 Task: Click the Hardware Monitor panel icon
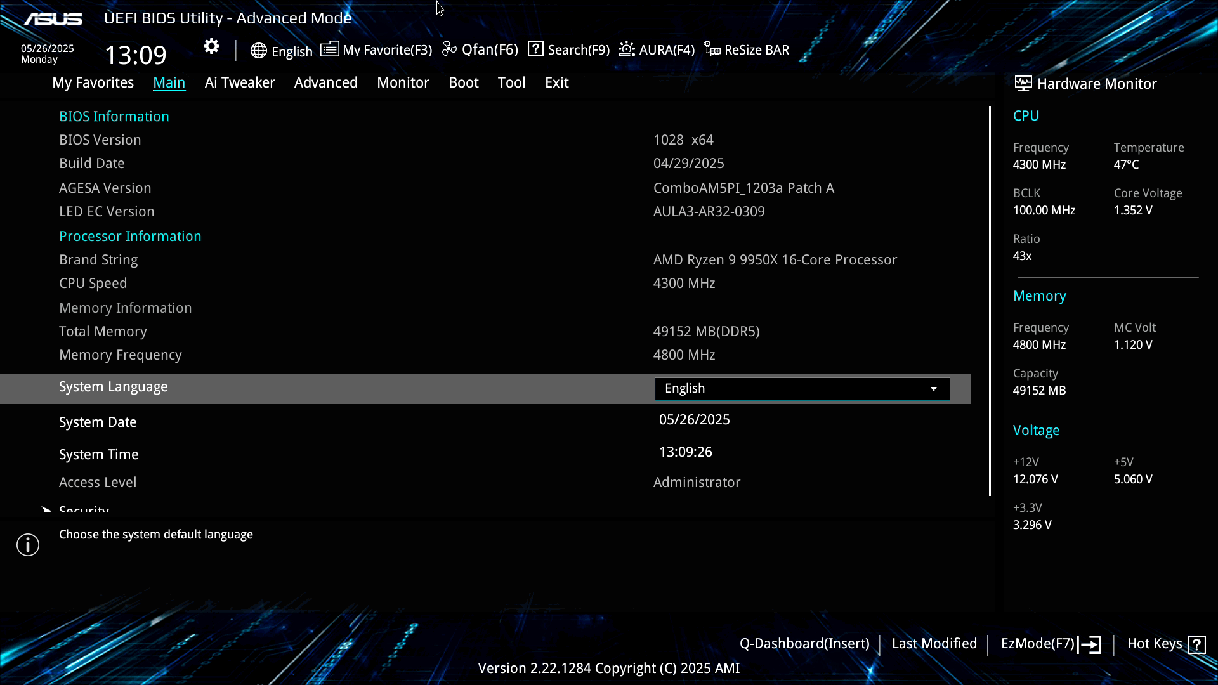point(1023,83)
